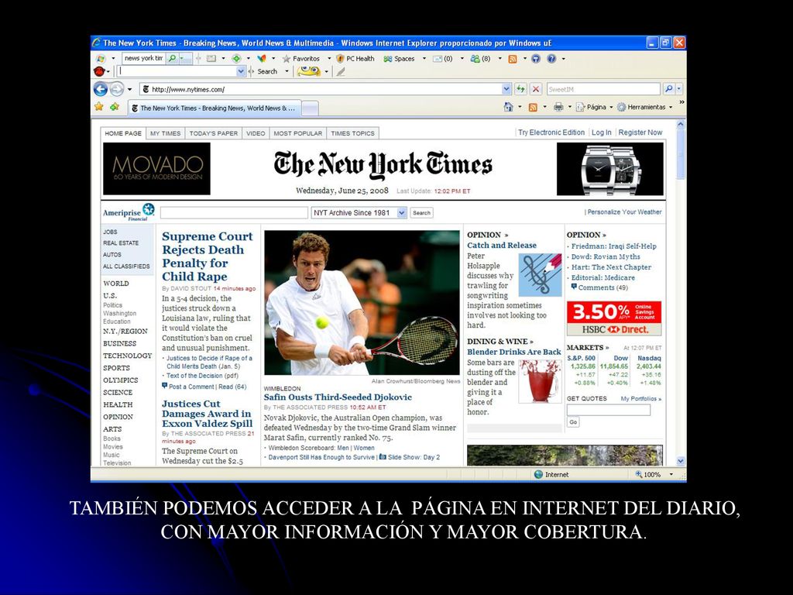Click the Messenger contacts (8) icon
This screenshot has width=793, height=595.
480,59
